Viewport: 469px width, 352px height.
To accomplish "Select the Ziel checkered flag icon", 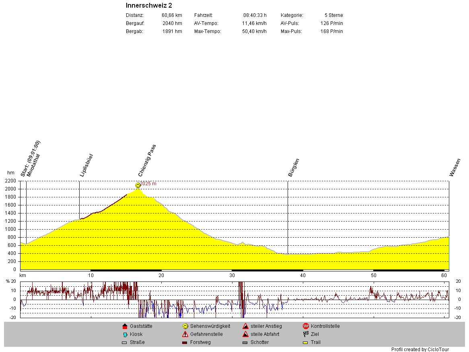I will click(306, 334).
